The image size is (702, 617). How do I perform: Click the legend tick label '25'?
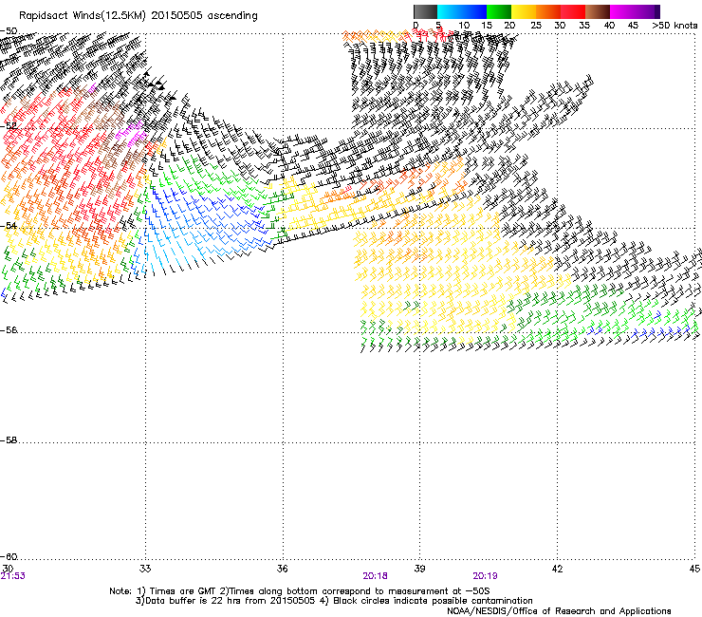536,26
